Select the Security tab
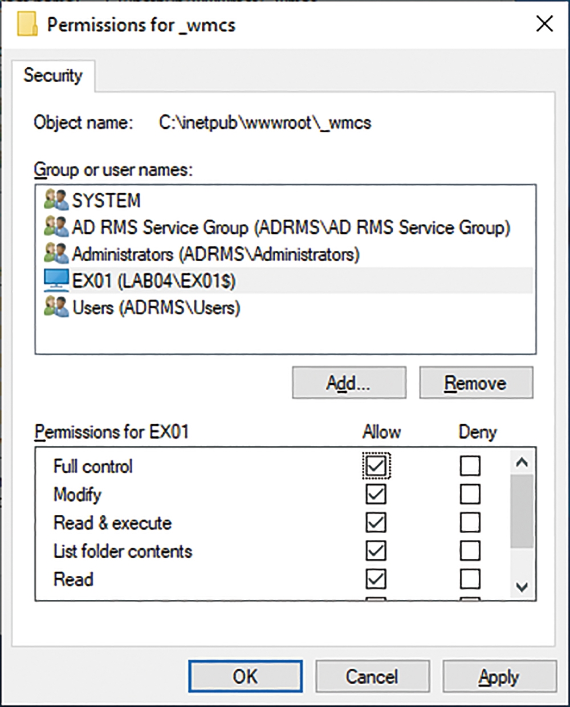Viewport: 570px width, 707px height. click(53, 75)
